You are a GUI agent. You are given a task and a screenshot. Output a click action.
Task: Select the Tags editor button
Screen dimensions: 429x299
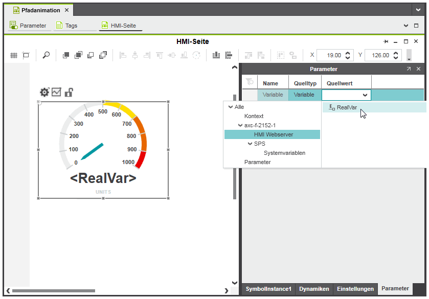(71, 26)
